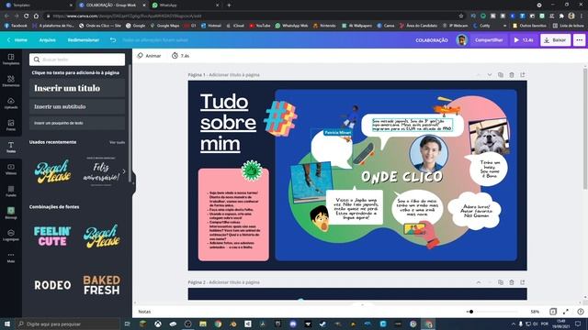Click the text search field

tap(77, 60)
